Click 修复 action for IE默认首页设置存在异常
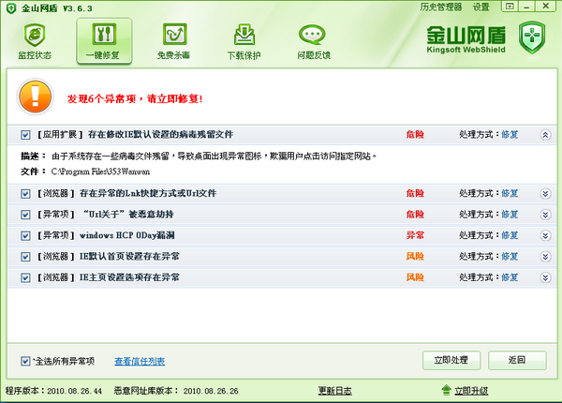 [510, 256]
